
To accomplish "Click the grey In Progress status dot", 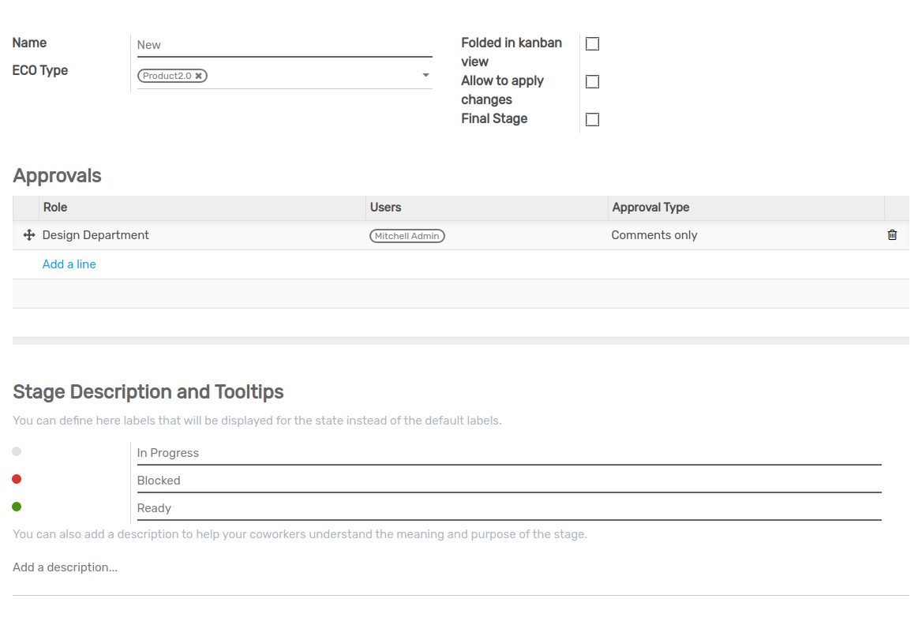I will pos(17,451).
